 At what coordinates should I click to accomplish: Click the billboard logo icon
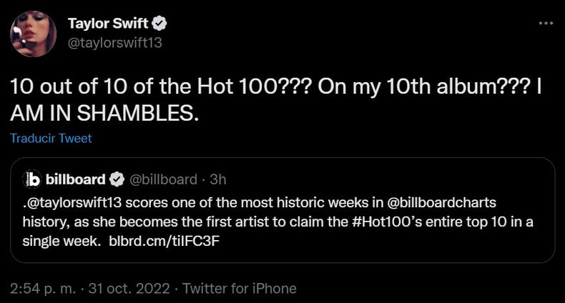point(31,178)
